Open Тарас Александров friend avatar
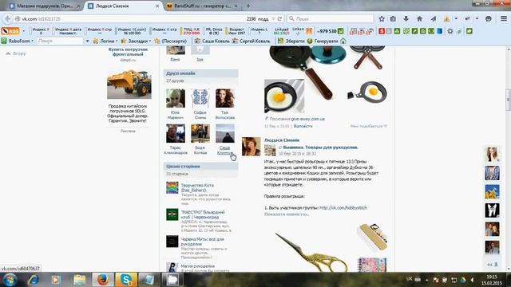511x287 pixels. pos(176,133)
